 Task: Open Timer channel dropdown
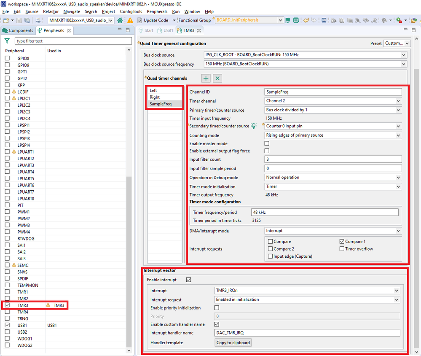click(398, 101)
